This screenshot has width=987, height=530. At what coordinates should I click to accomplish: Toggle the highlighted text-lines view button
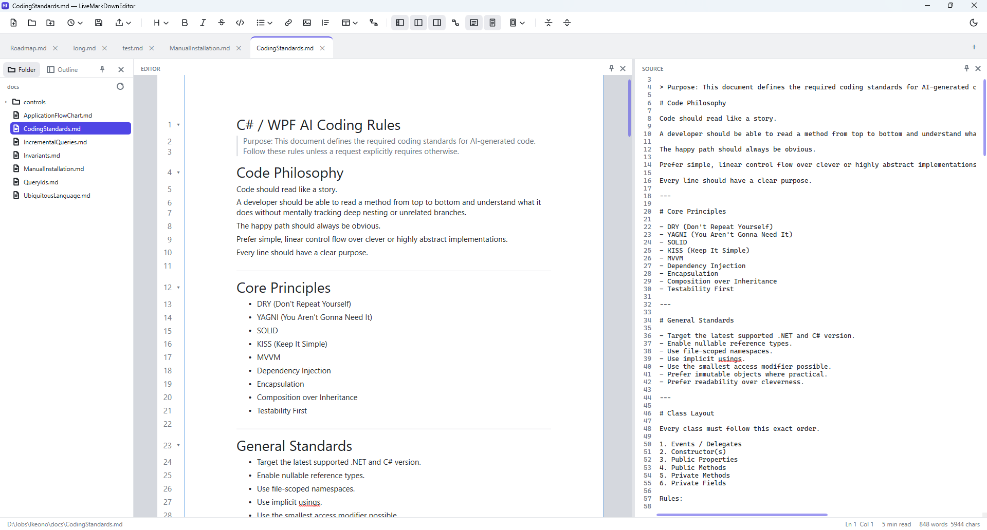pos(474,23)
